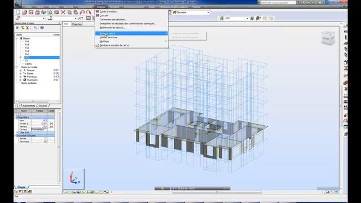Select the Étages bottom tab
The image size is (361, 203).
21,187
